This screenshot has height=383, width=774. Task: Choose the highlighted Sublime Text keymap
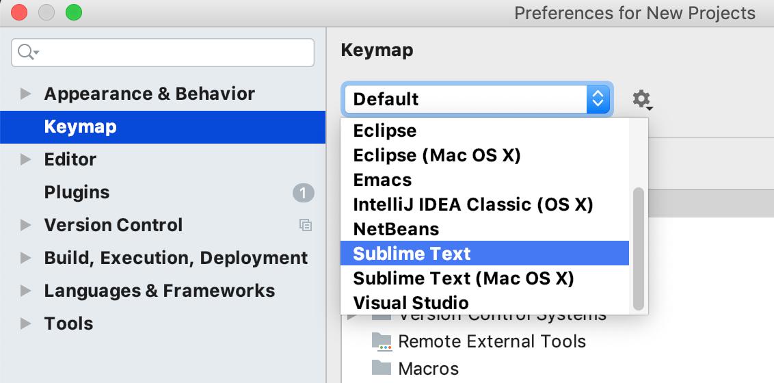[x=484, y=253]
